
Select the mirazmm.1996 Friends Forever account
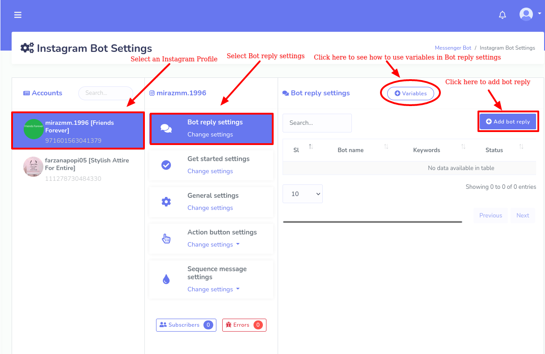[x=78, y=130]
